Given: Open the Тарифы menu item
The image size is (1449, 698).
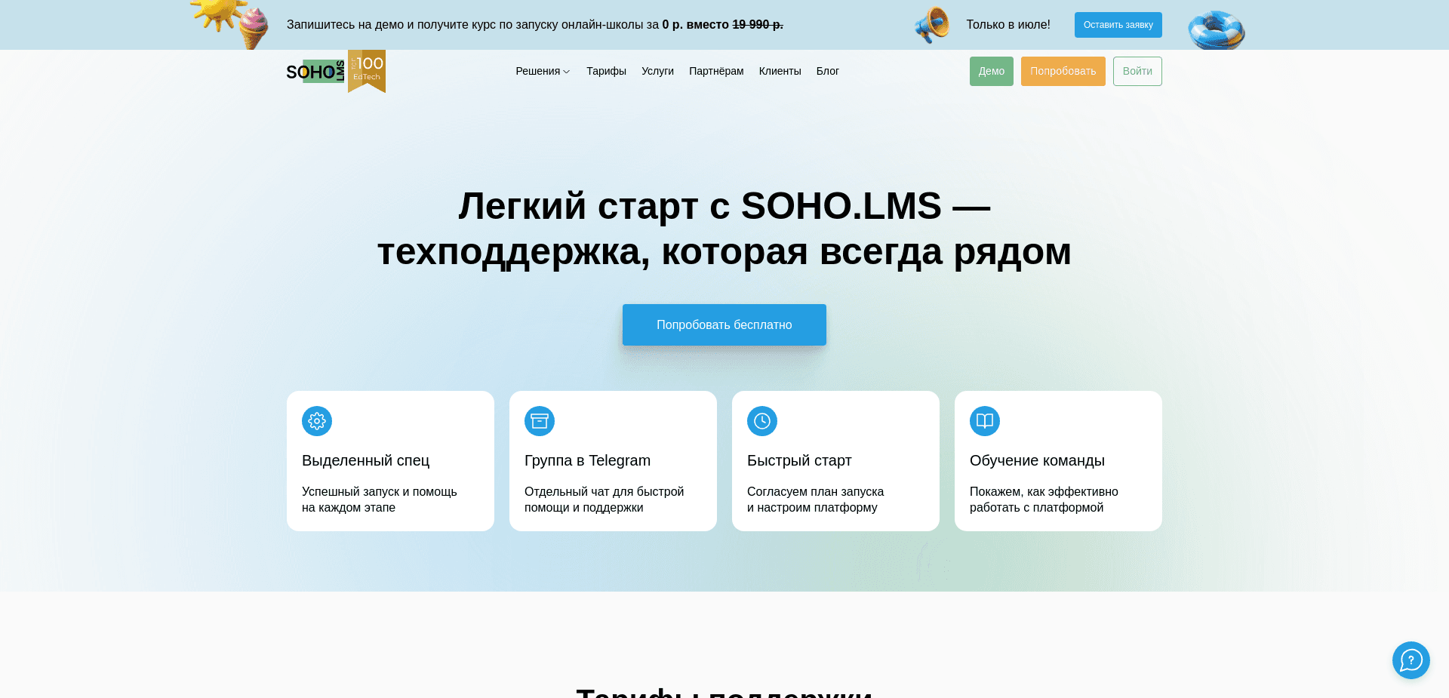Looking at the screenshot, I should click(606, 71).
